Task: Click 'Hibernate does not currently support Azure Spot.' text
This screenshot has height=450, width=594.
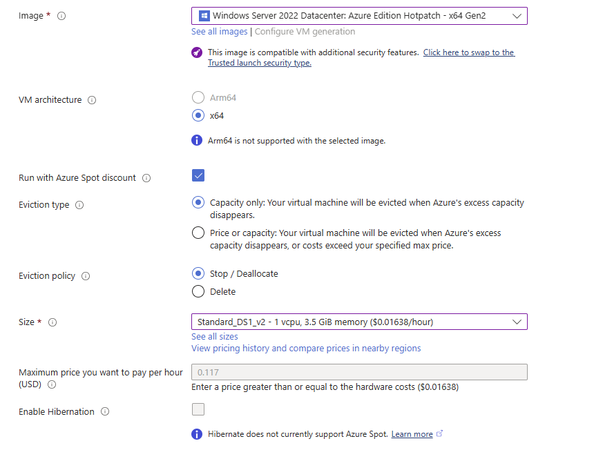Action: point(298,434)
